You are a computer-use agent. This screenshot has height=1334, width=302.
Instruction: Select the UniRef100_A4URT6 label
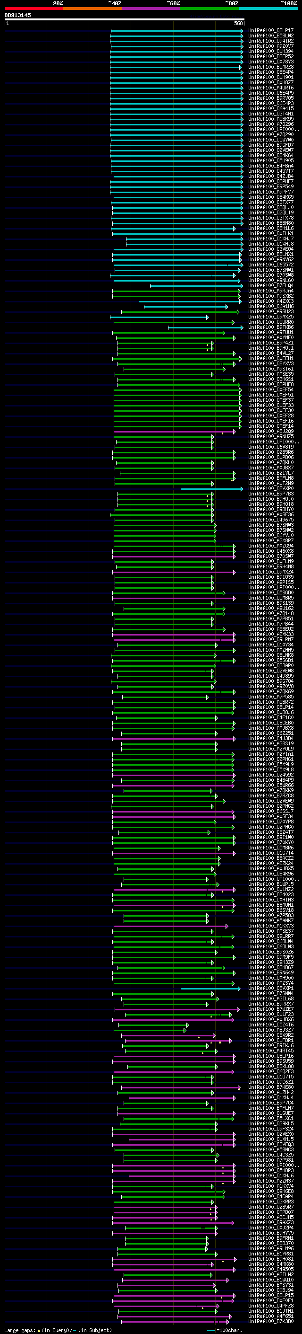[x=270, y=88]
